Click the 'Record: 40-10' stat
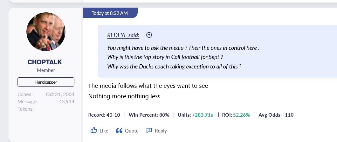Screen dimensions: 337x142 point(104,115)
